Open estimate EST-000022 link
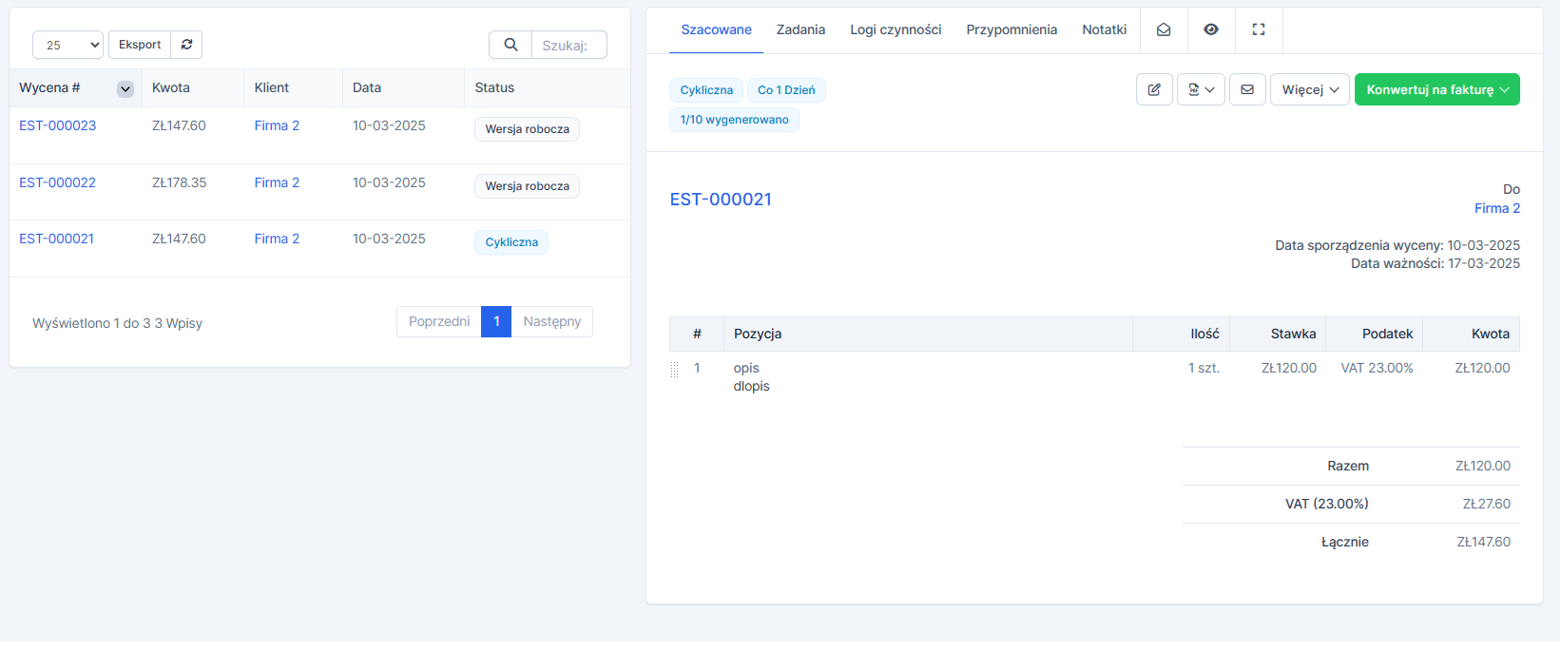 pyautogui.click(x=57, y=182)
